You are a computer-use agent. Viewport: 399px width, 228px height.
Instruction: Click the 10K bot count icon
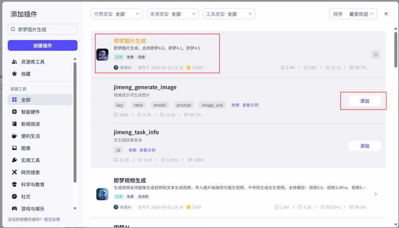tap(306, 68)
